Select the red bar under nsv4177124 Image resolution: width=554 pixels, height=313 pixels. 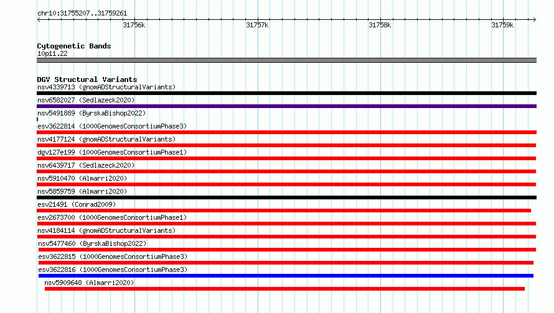point(286,145)
